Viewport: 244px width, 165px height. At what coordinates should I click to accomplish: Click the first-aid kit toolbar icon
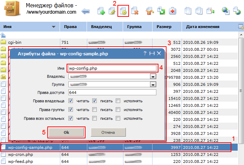(x=172, y=12)
